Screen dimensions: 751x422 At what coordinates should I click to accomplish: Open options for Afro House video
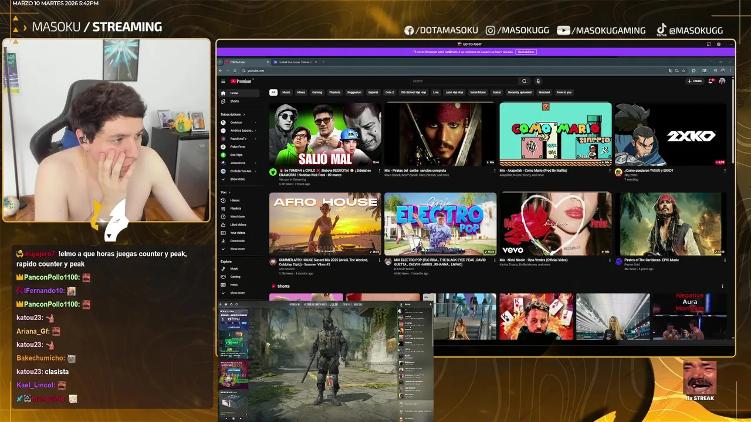point(379,260)
